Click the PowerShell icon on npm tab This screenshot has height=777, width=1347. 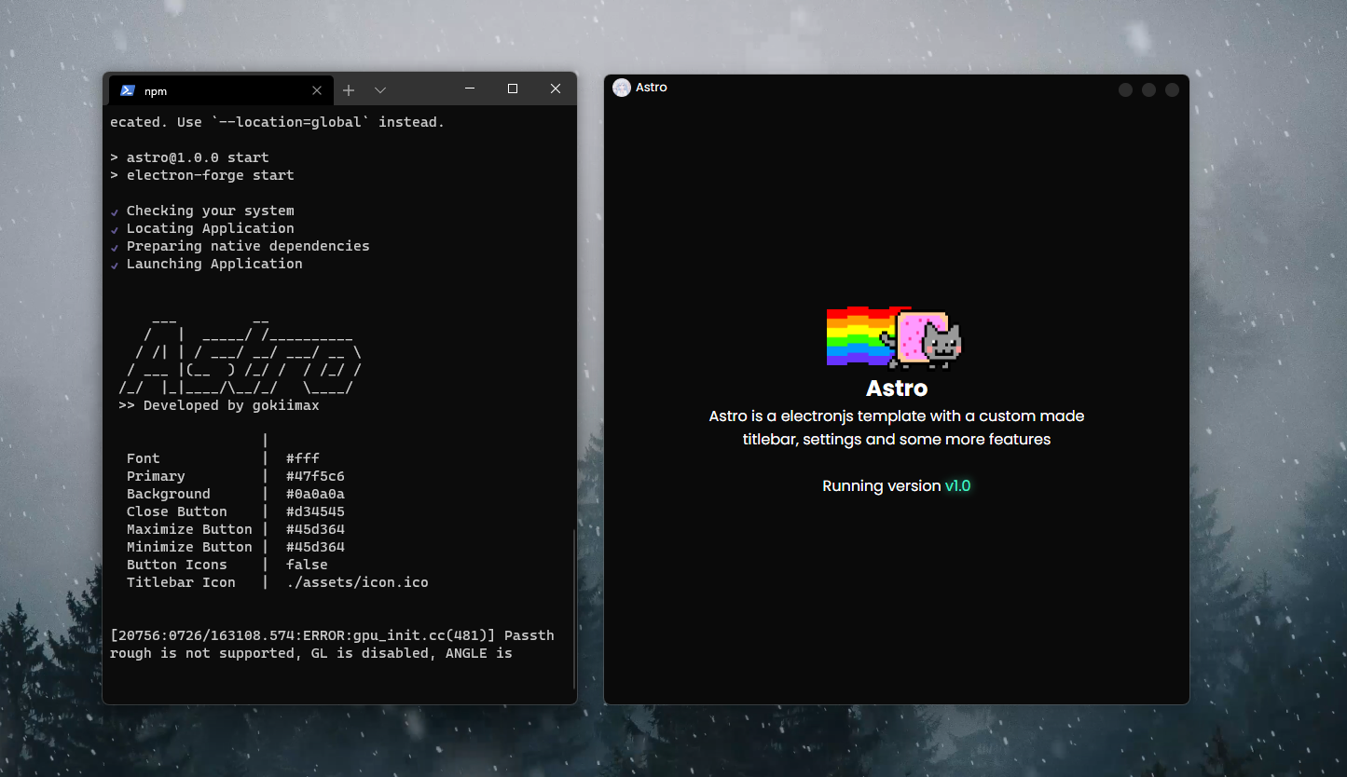[128, 90]
